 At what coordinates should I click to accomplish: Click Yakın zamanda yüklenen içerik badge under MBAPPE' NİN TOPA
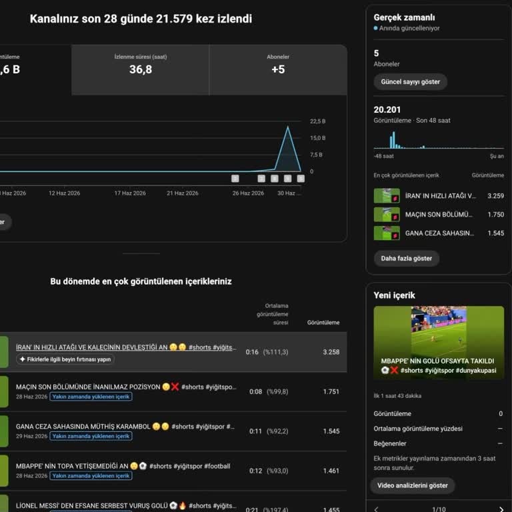coord(91,476)
